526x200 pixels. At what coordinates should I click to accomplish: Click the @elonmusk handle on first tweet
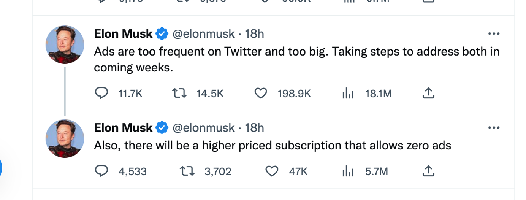(203, 34)
